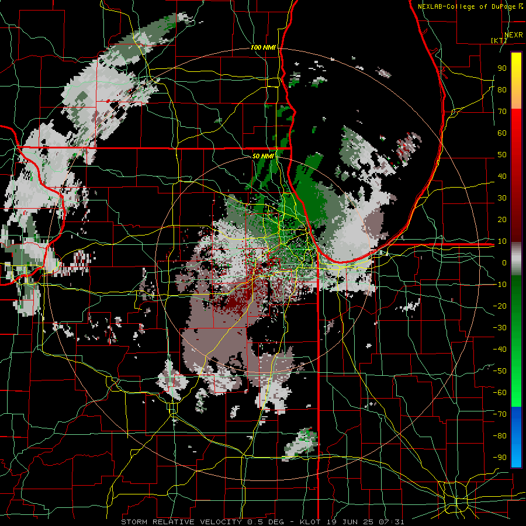
Task: Click the 100 NMI range ring label
Action: tap(263, 47)
